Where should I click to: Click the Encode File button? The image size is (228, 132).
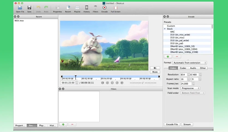172,124
